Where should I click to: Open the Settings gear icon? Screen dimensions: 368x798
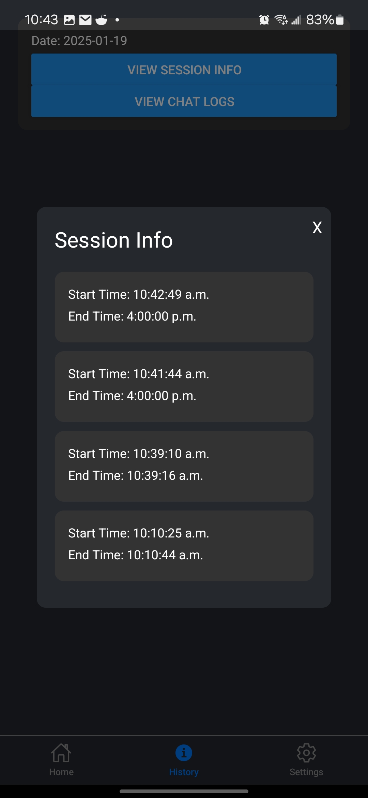coord(306,753)
